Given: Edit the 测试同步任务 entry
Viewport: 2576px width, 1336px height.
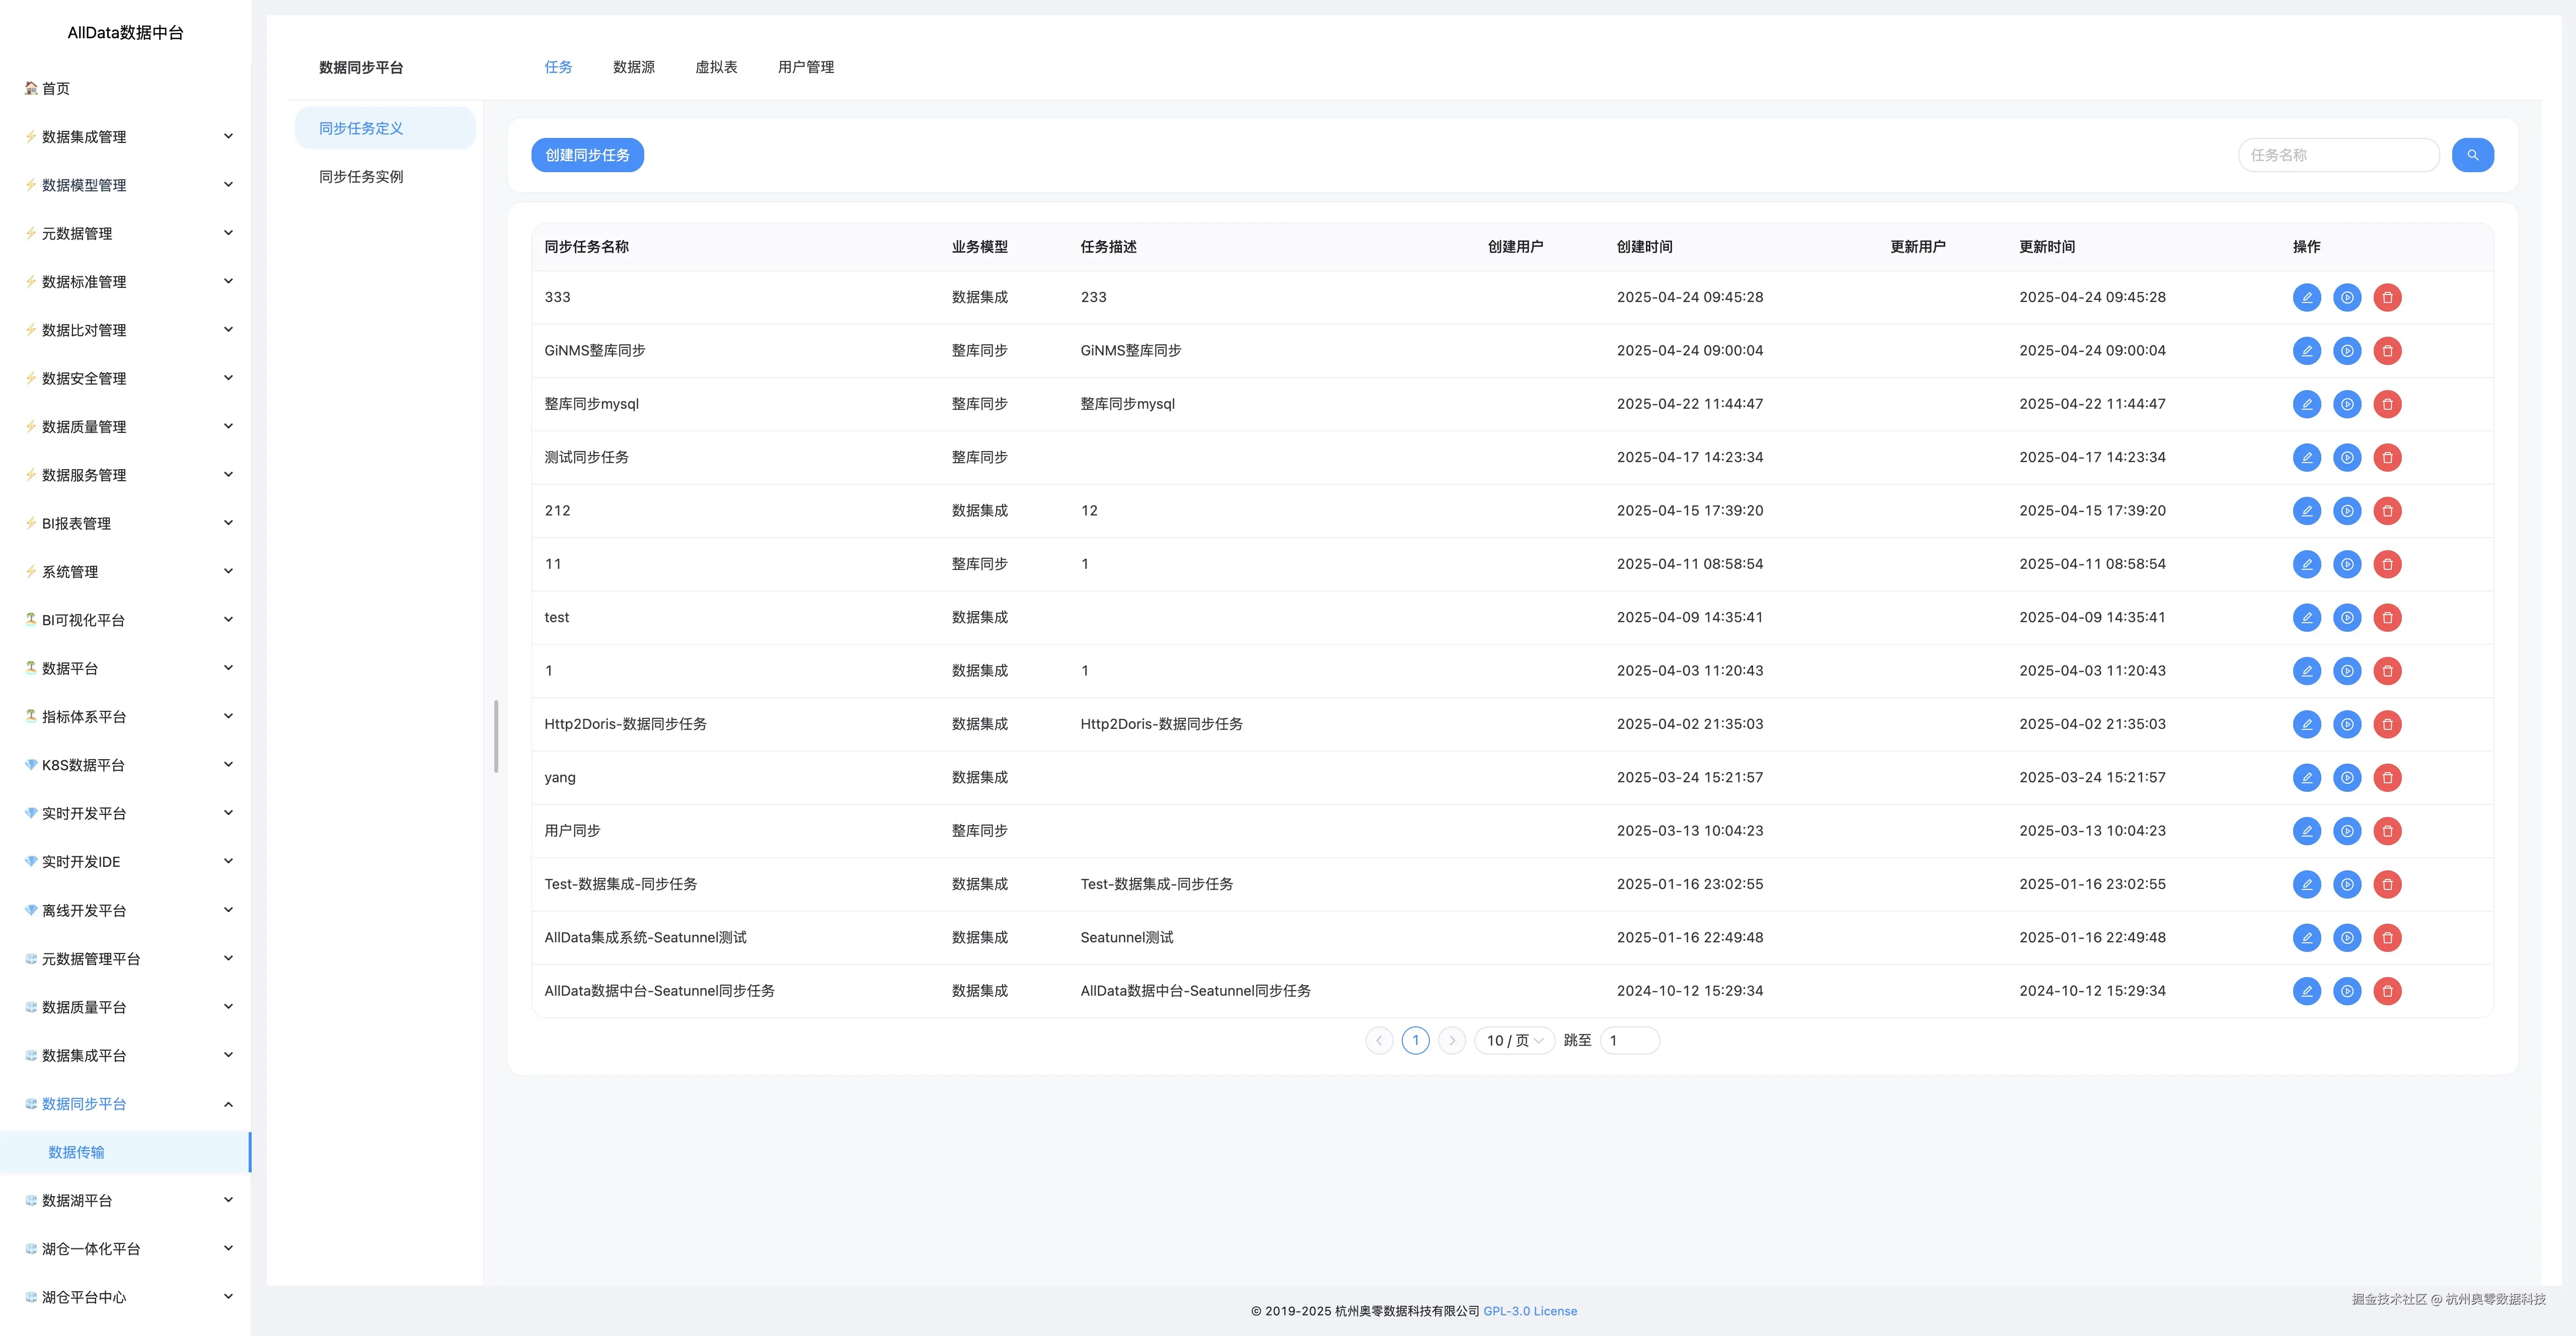Looking at the screenshot, I should [2306, 458].
